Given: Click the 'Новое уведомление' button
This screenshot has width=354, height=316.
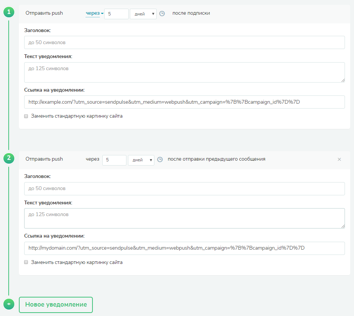Looking at the screenshot, I should coord(56,305).
